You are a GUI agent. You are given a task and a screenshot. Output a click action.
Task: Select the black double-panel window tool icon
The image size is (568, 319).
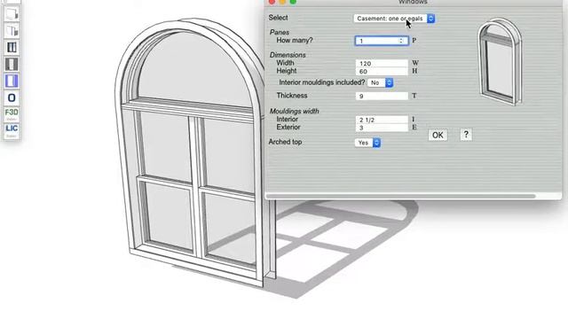12,47
